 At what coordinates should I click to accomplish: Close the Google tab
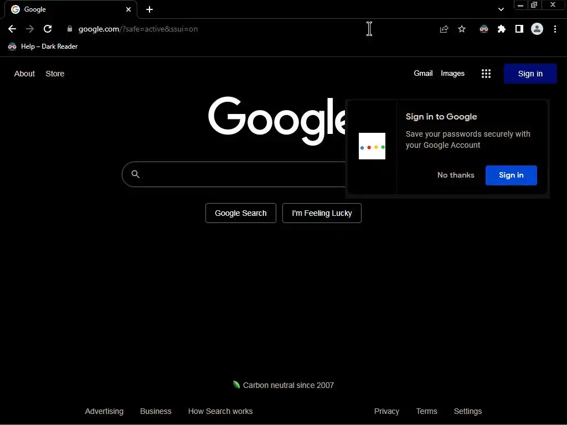128,9
